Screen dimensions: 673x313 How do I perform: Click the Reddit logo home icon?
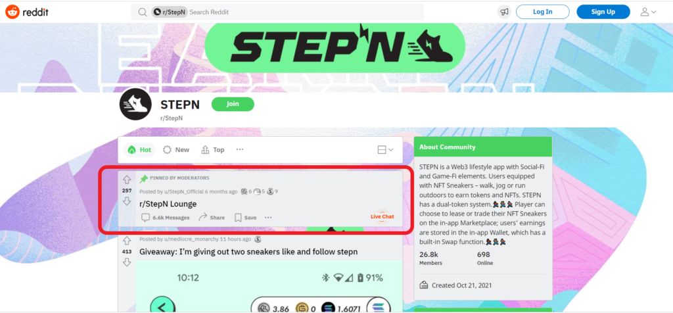coord(12,12)
